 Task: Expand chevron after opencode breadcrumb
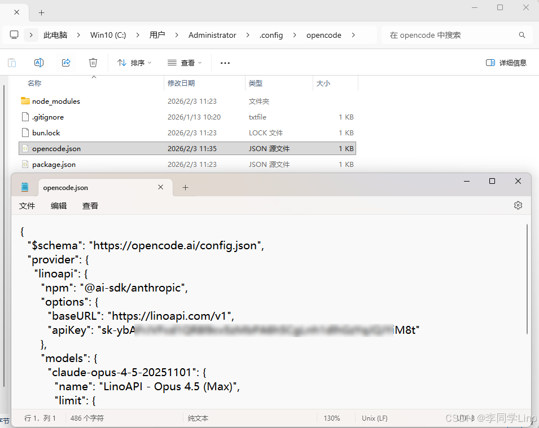tap(353, 35)
